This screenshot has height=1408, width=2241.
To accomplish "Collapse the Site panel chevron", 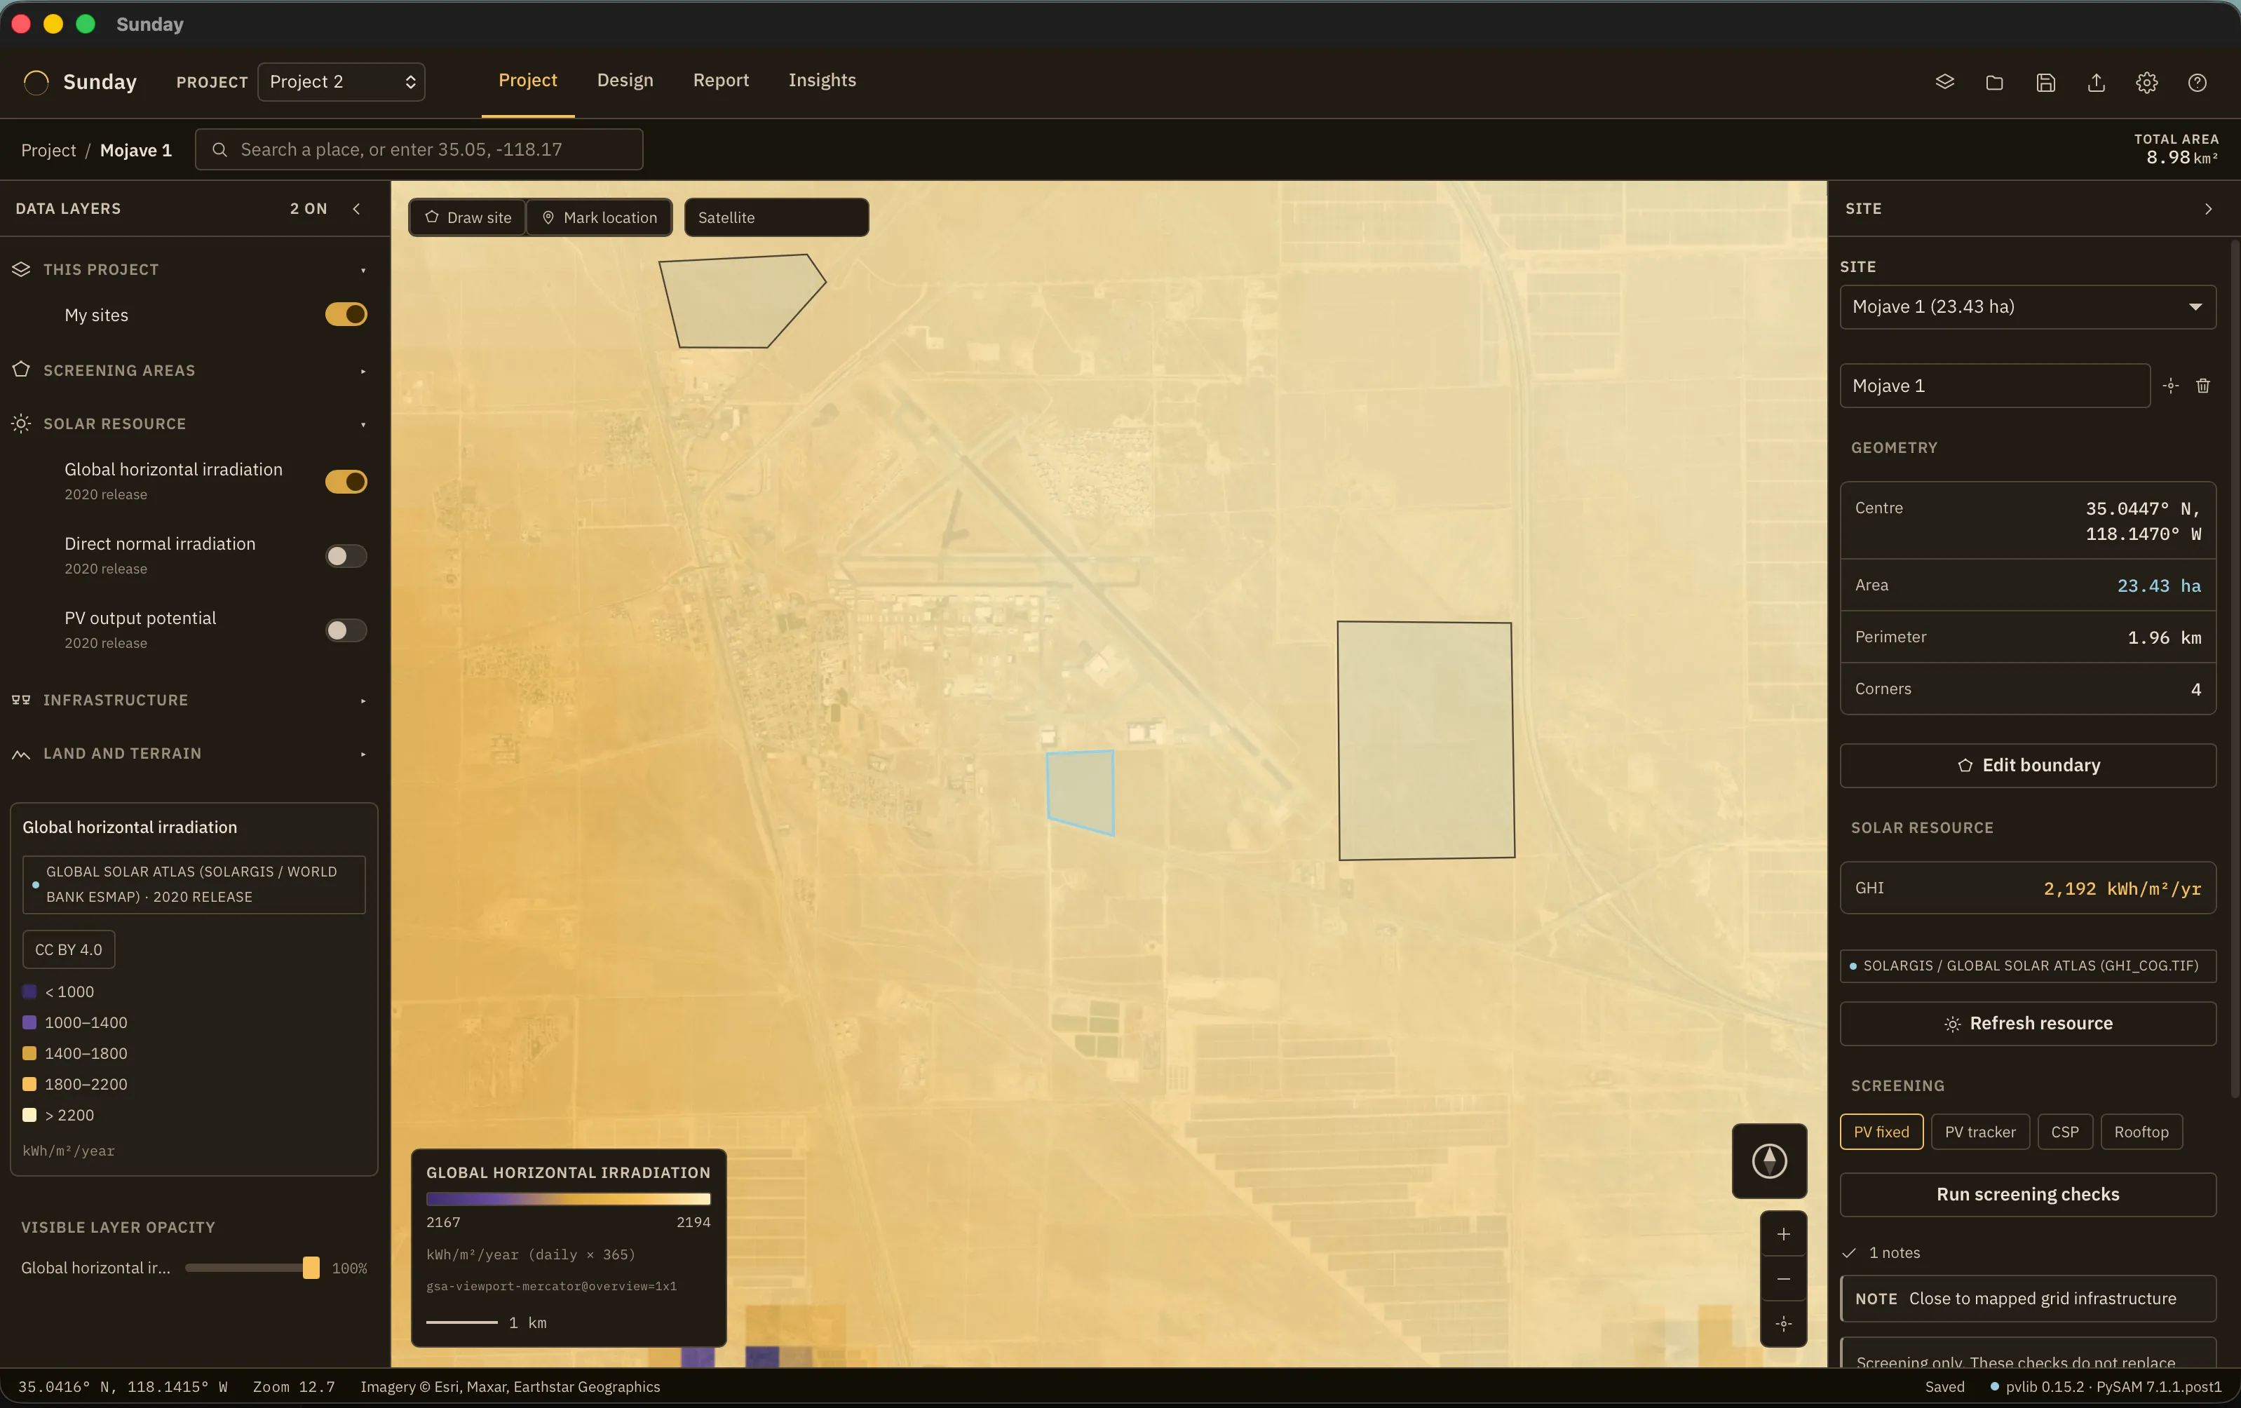I will click(2207, 208).
